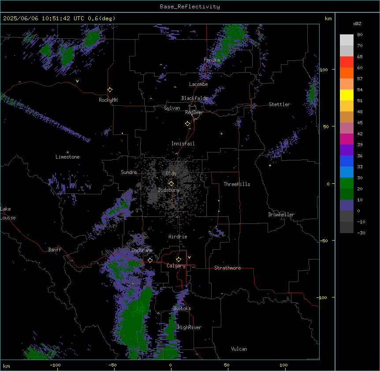The width and height of the screenshot is (380, 371).
Task: Click the 2025/06/06 10:51:42 UTC timestamp
Action: (x=44, y=19)
